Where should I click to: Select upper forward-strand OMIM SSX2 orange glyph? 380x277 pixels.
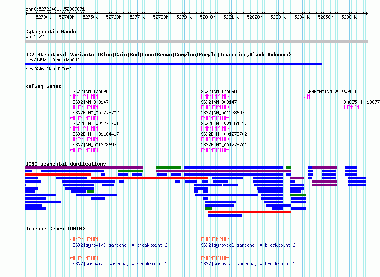pyautogui.click(x=215, y=239)
